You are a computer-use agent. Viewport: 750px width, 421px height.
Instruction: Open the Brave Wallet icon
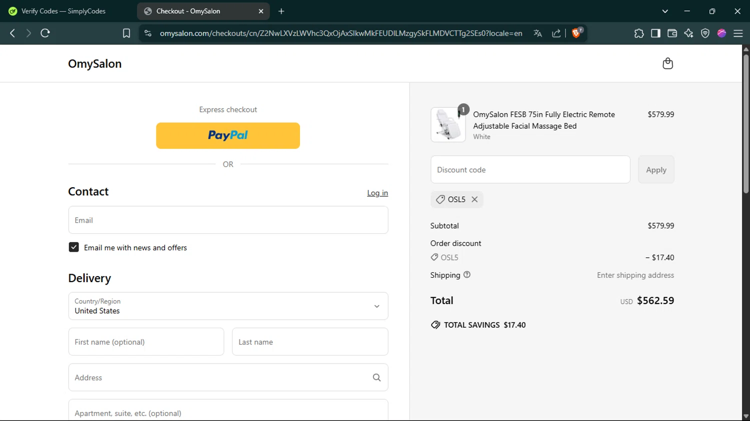click(672, 33)
